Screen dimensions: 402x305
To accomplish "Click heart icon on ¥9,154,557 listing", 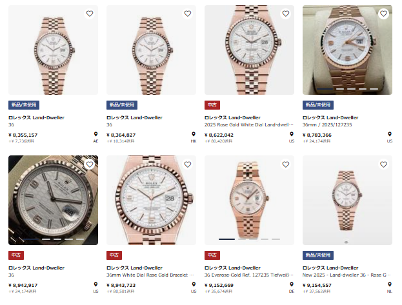I will pyautogui.click(x=383, y=164).
